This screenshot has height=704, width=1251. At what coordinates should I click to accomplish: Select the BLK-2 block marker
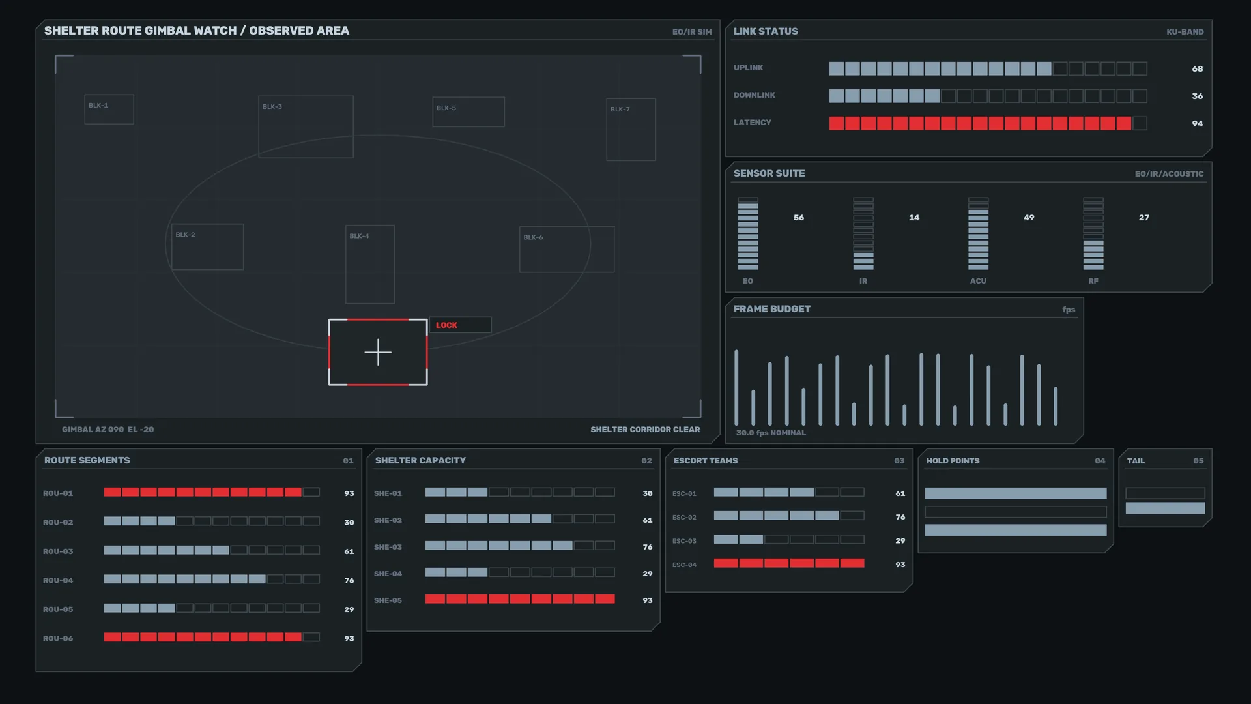(x=207, y=246)
